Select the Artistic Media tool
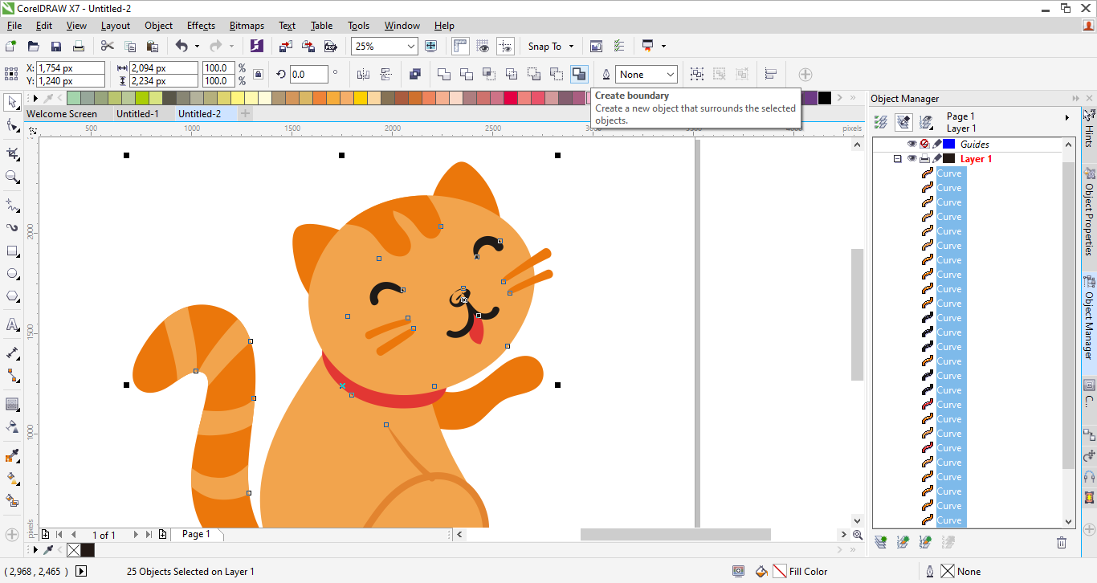This screenshot has height=583, width=1097. point(12,227)
